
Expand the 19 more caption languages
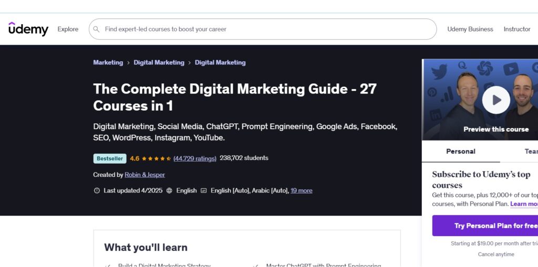click(x=301, y=190)
